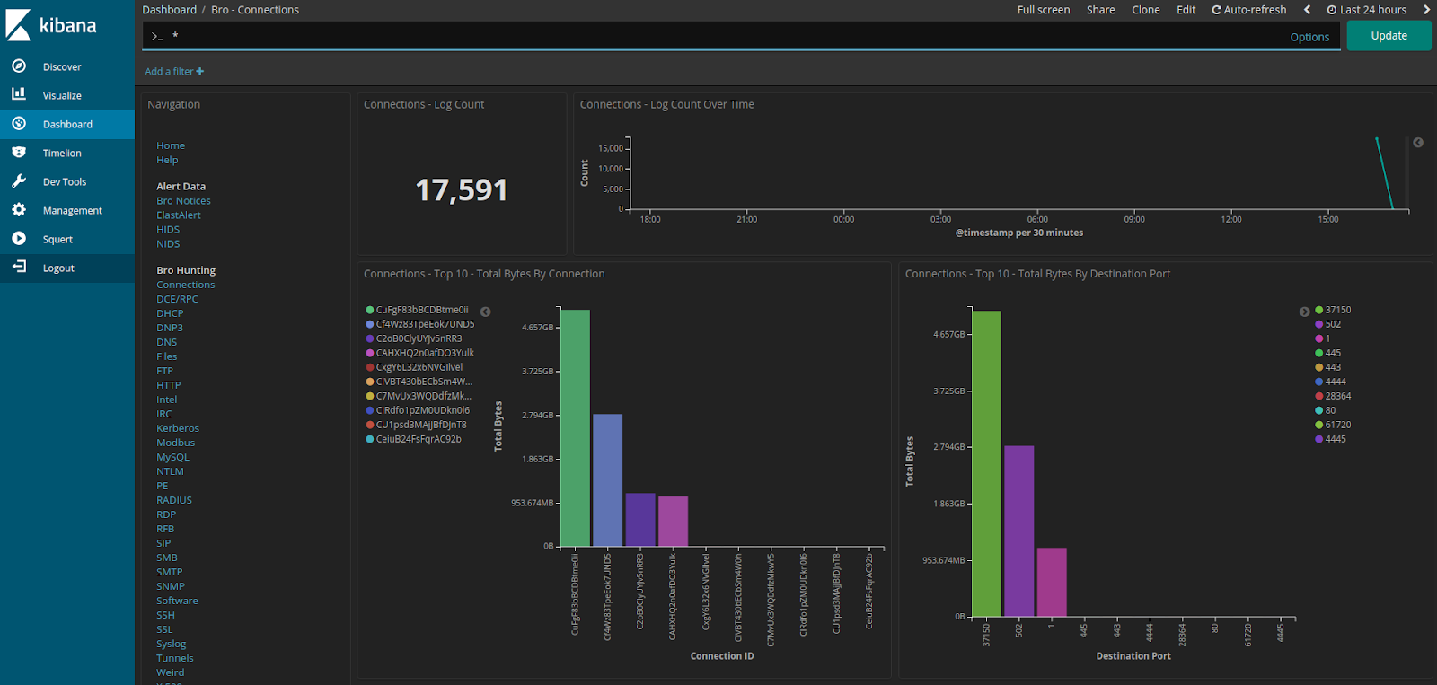The width and height of the screenshot is (1437, 685).
Task: Open DHCP link
Action: pos(170,313)
